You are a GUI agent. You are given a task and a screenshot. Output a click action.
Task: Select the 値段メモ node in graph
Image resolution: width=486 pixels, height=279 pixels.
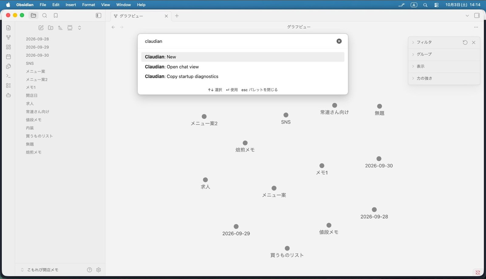[329, 225]
